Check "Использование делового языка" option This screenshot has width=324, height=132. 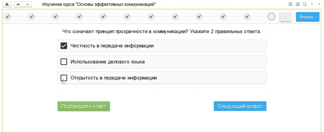64,62
